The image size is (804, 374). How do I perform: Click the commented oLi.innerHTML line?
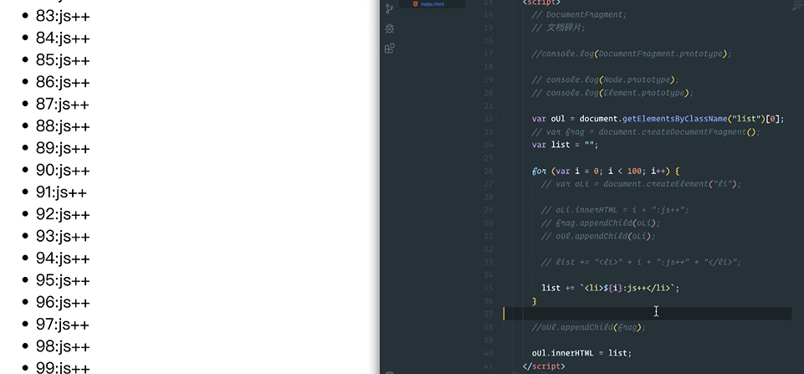(x=615, y=210)
